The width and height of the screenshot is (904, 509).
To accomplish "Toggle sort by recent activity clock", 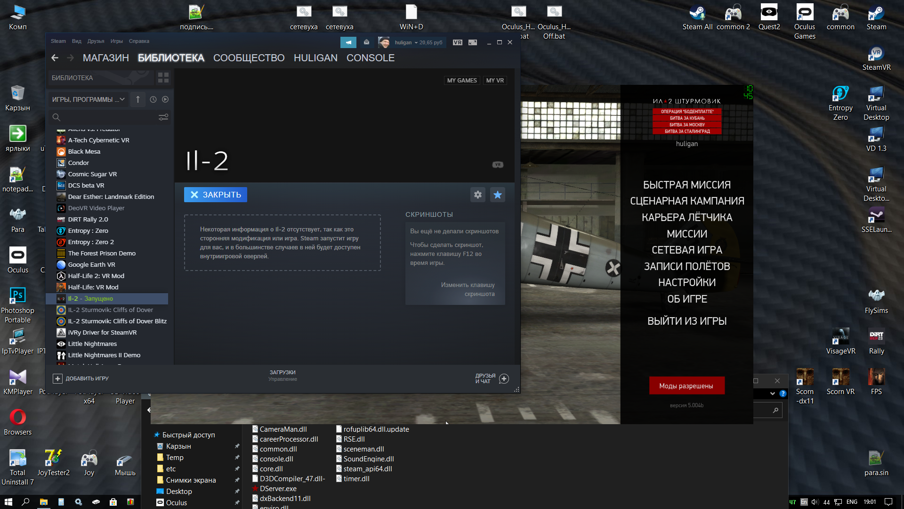I will pos(153,99).
